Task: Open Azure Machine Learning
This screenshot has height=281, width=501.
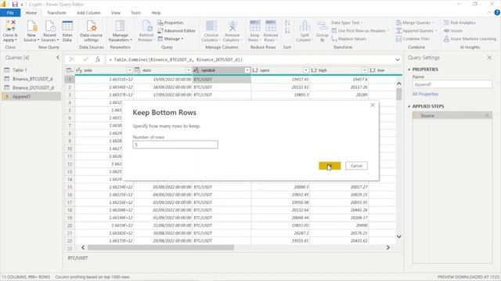Action: pyautogui.click(x=470, y=38)
